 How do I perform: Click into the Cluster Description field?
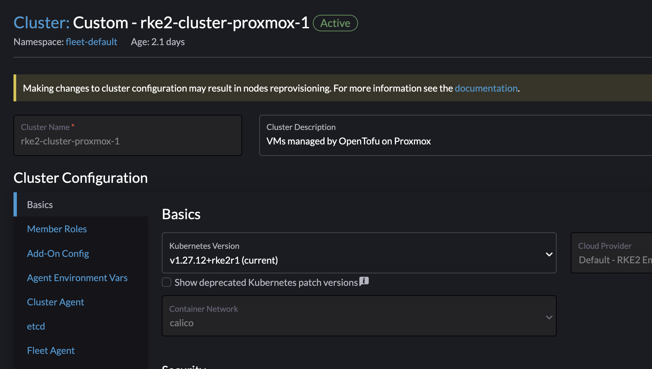coord(455,135)
